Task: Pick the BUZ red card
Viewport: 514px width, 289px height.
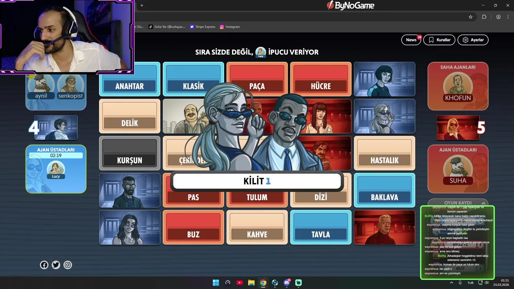Action: point(193,227)
